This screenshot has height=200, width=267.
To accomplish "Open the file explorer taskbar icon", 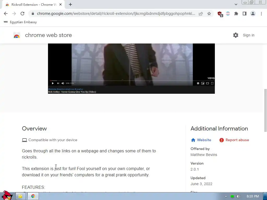I will [20, 196].
